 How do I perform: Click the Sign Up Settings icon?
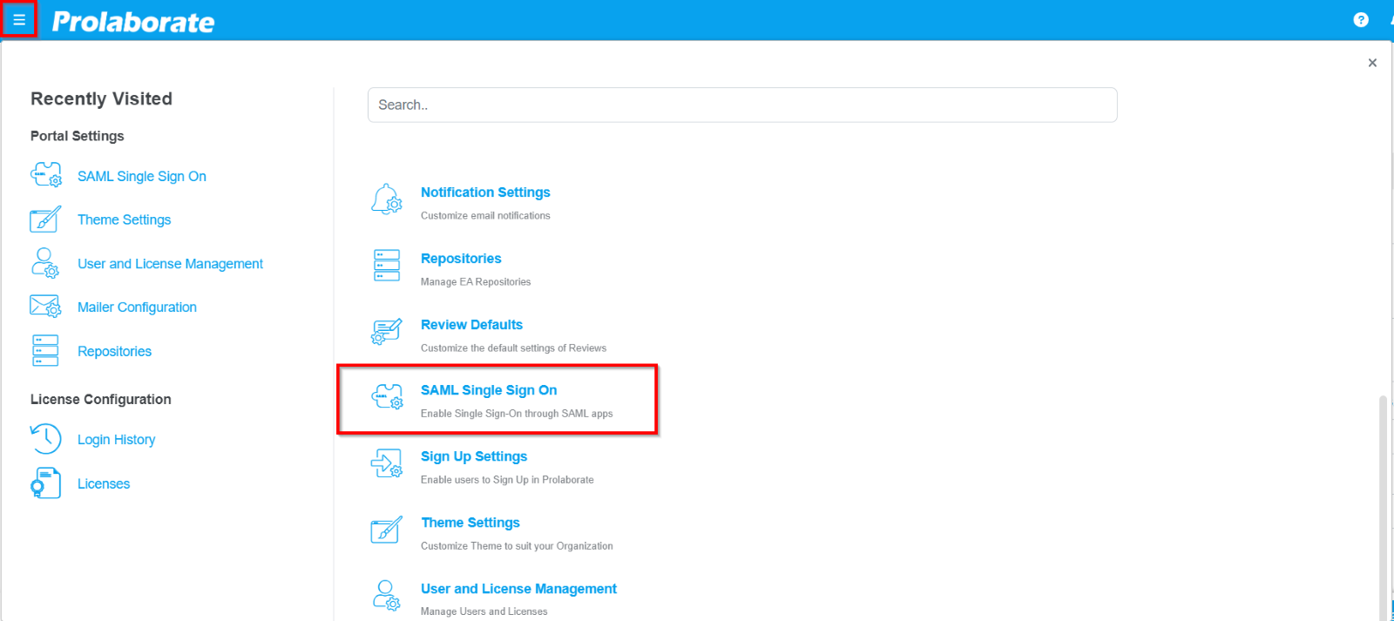point(387,463)
